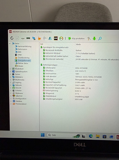The image size is (119, 160).
Task: Select Överklockning in the tree
Action: pos(23,58)
